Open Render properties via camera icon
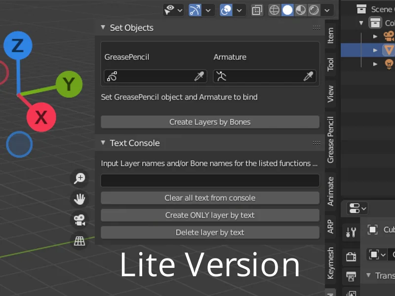Screen dimensions: 395x296 pos(351,256)
